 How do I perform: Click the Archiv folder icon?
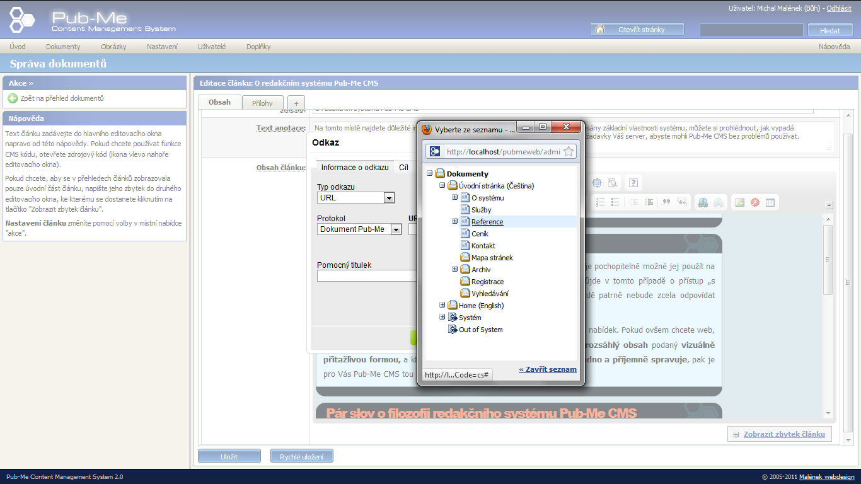465,270
